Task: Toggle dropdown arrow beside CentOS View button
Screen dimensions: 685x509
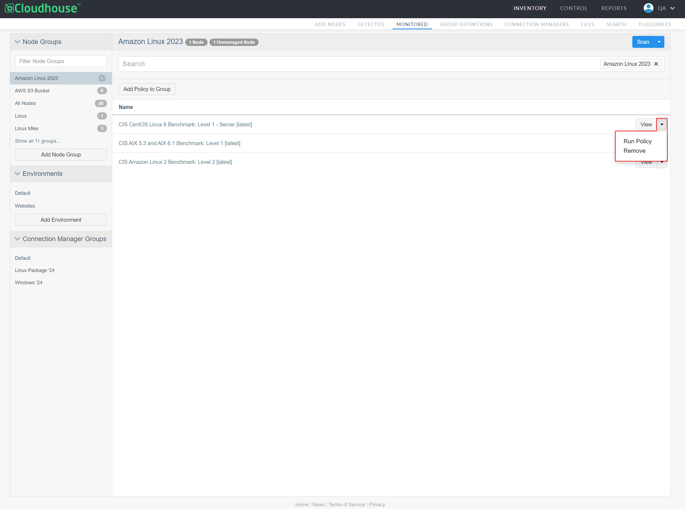Action: pyautogui.click(x=662, y=124)
